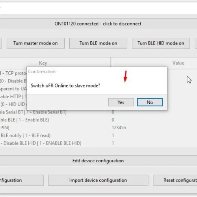Click the Confirmation dialog title bar
The height and width of the screenshot is (197, 197).
97,72
